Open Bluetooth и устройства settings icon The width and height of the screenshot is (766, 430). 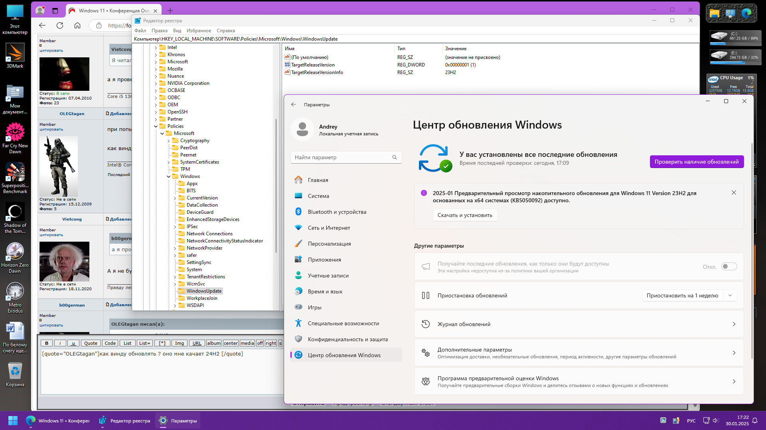(x=298, y=212)
